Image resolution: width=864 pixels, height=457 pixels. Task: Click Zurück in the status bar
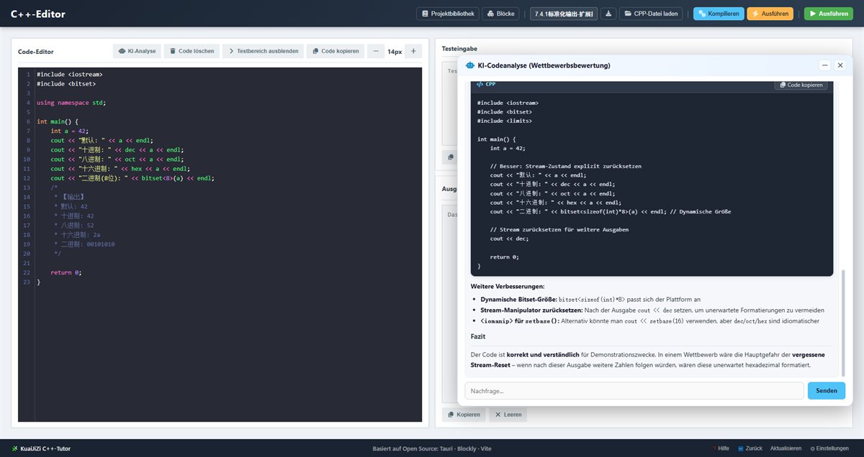[750, 448]
